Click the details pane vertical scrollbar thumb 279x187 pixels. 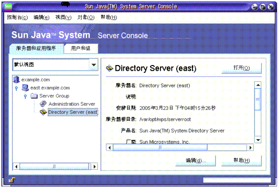(258, 99)
